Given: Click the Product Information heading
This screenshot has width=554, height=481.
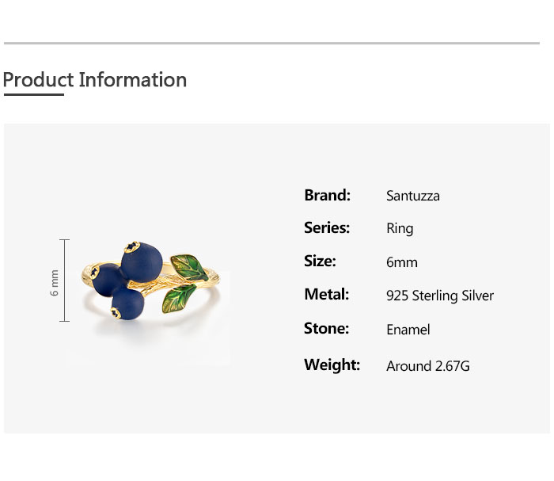Looking at the screenshot, I should 95,80.
